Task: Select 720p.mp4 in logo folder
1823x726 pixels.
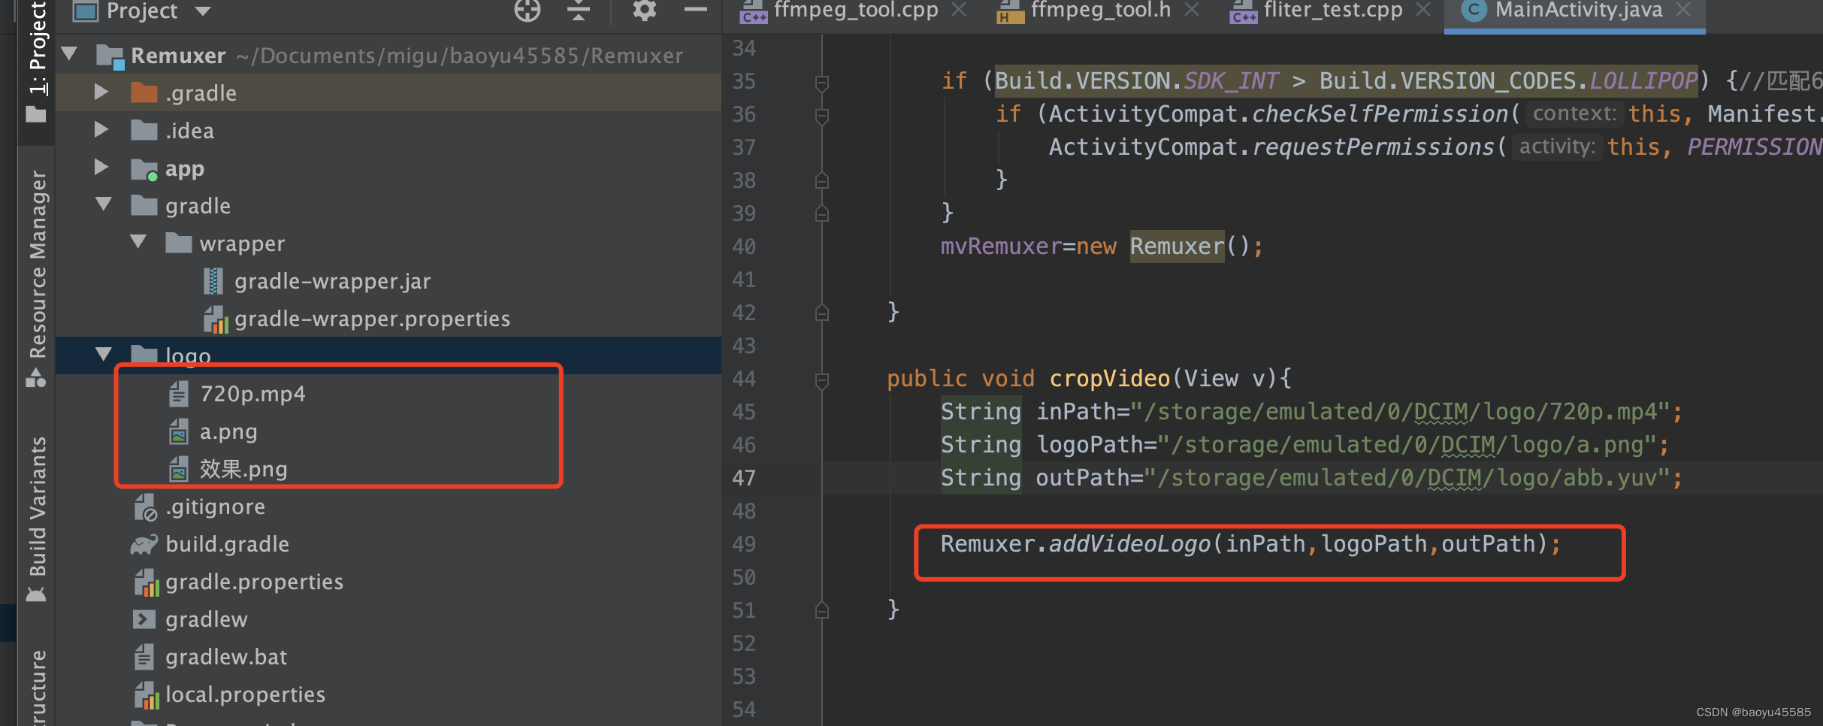Action: (252, 394)
